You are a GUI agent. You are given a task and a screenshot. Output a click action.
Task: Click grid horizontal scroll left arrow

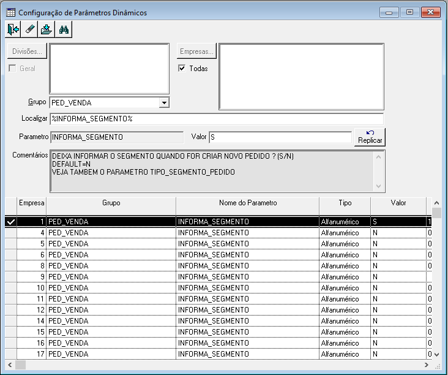[10, 365]
